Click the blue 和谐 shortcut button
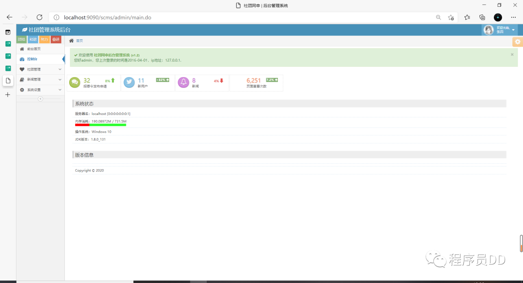This screenshot has width=523, height=283. (33, 39)
